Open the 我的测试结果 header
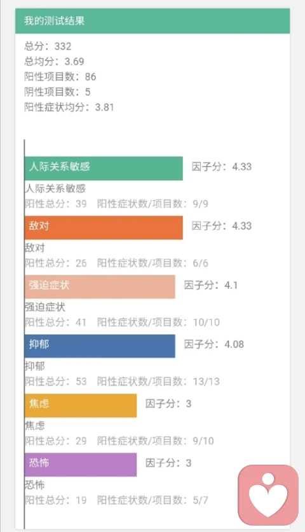 coord(152,21)
